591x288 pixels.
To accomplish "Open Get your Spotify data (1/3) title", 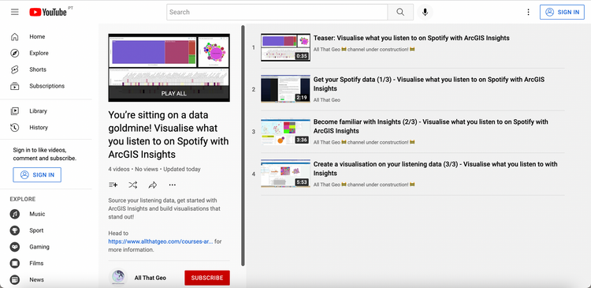I will pos(429,84).
